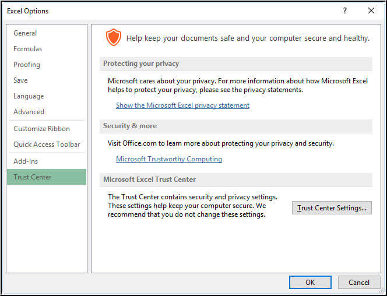
Task: Cancel the Excel Options dialog
Action: [359, 282]
